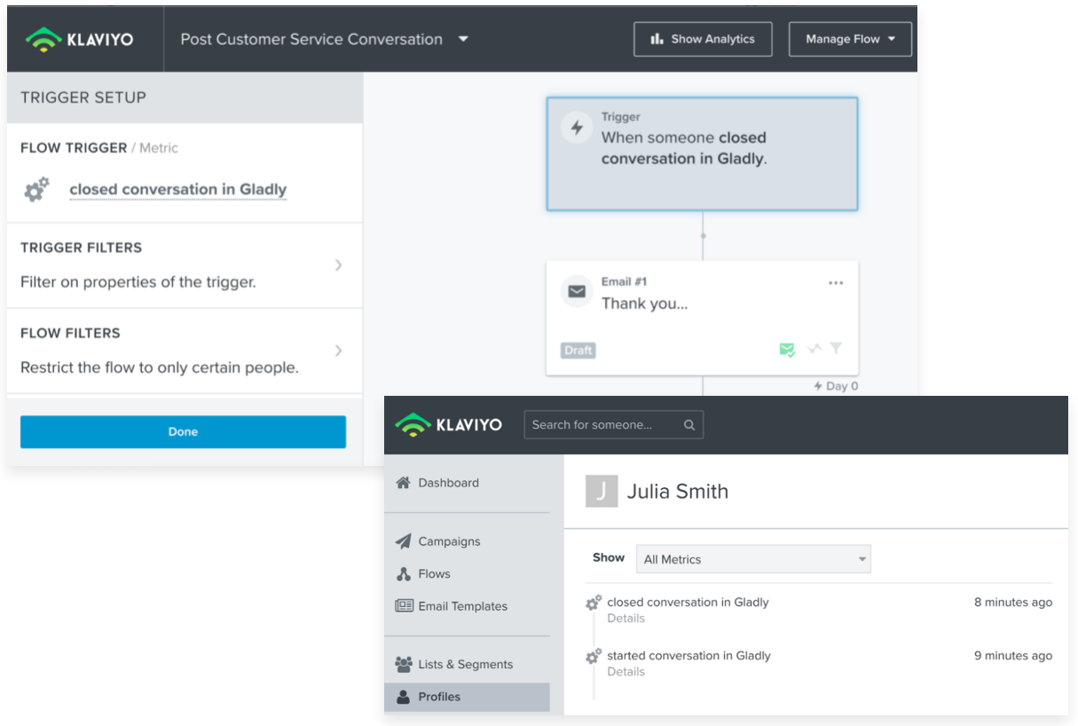
Task: Click the Julia Smith profile name
Action: (x=678, y=492)
